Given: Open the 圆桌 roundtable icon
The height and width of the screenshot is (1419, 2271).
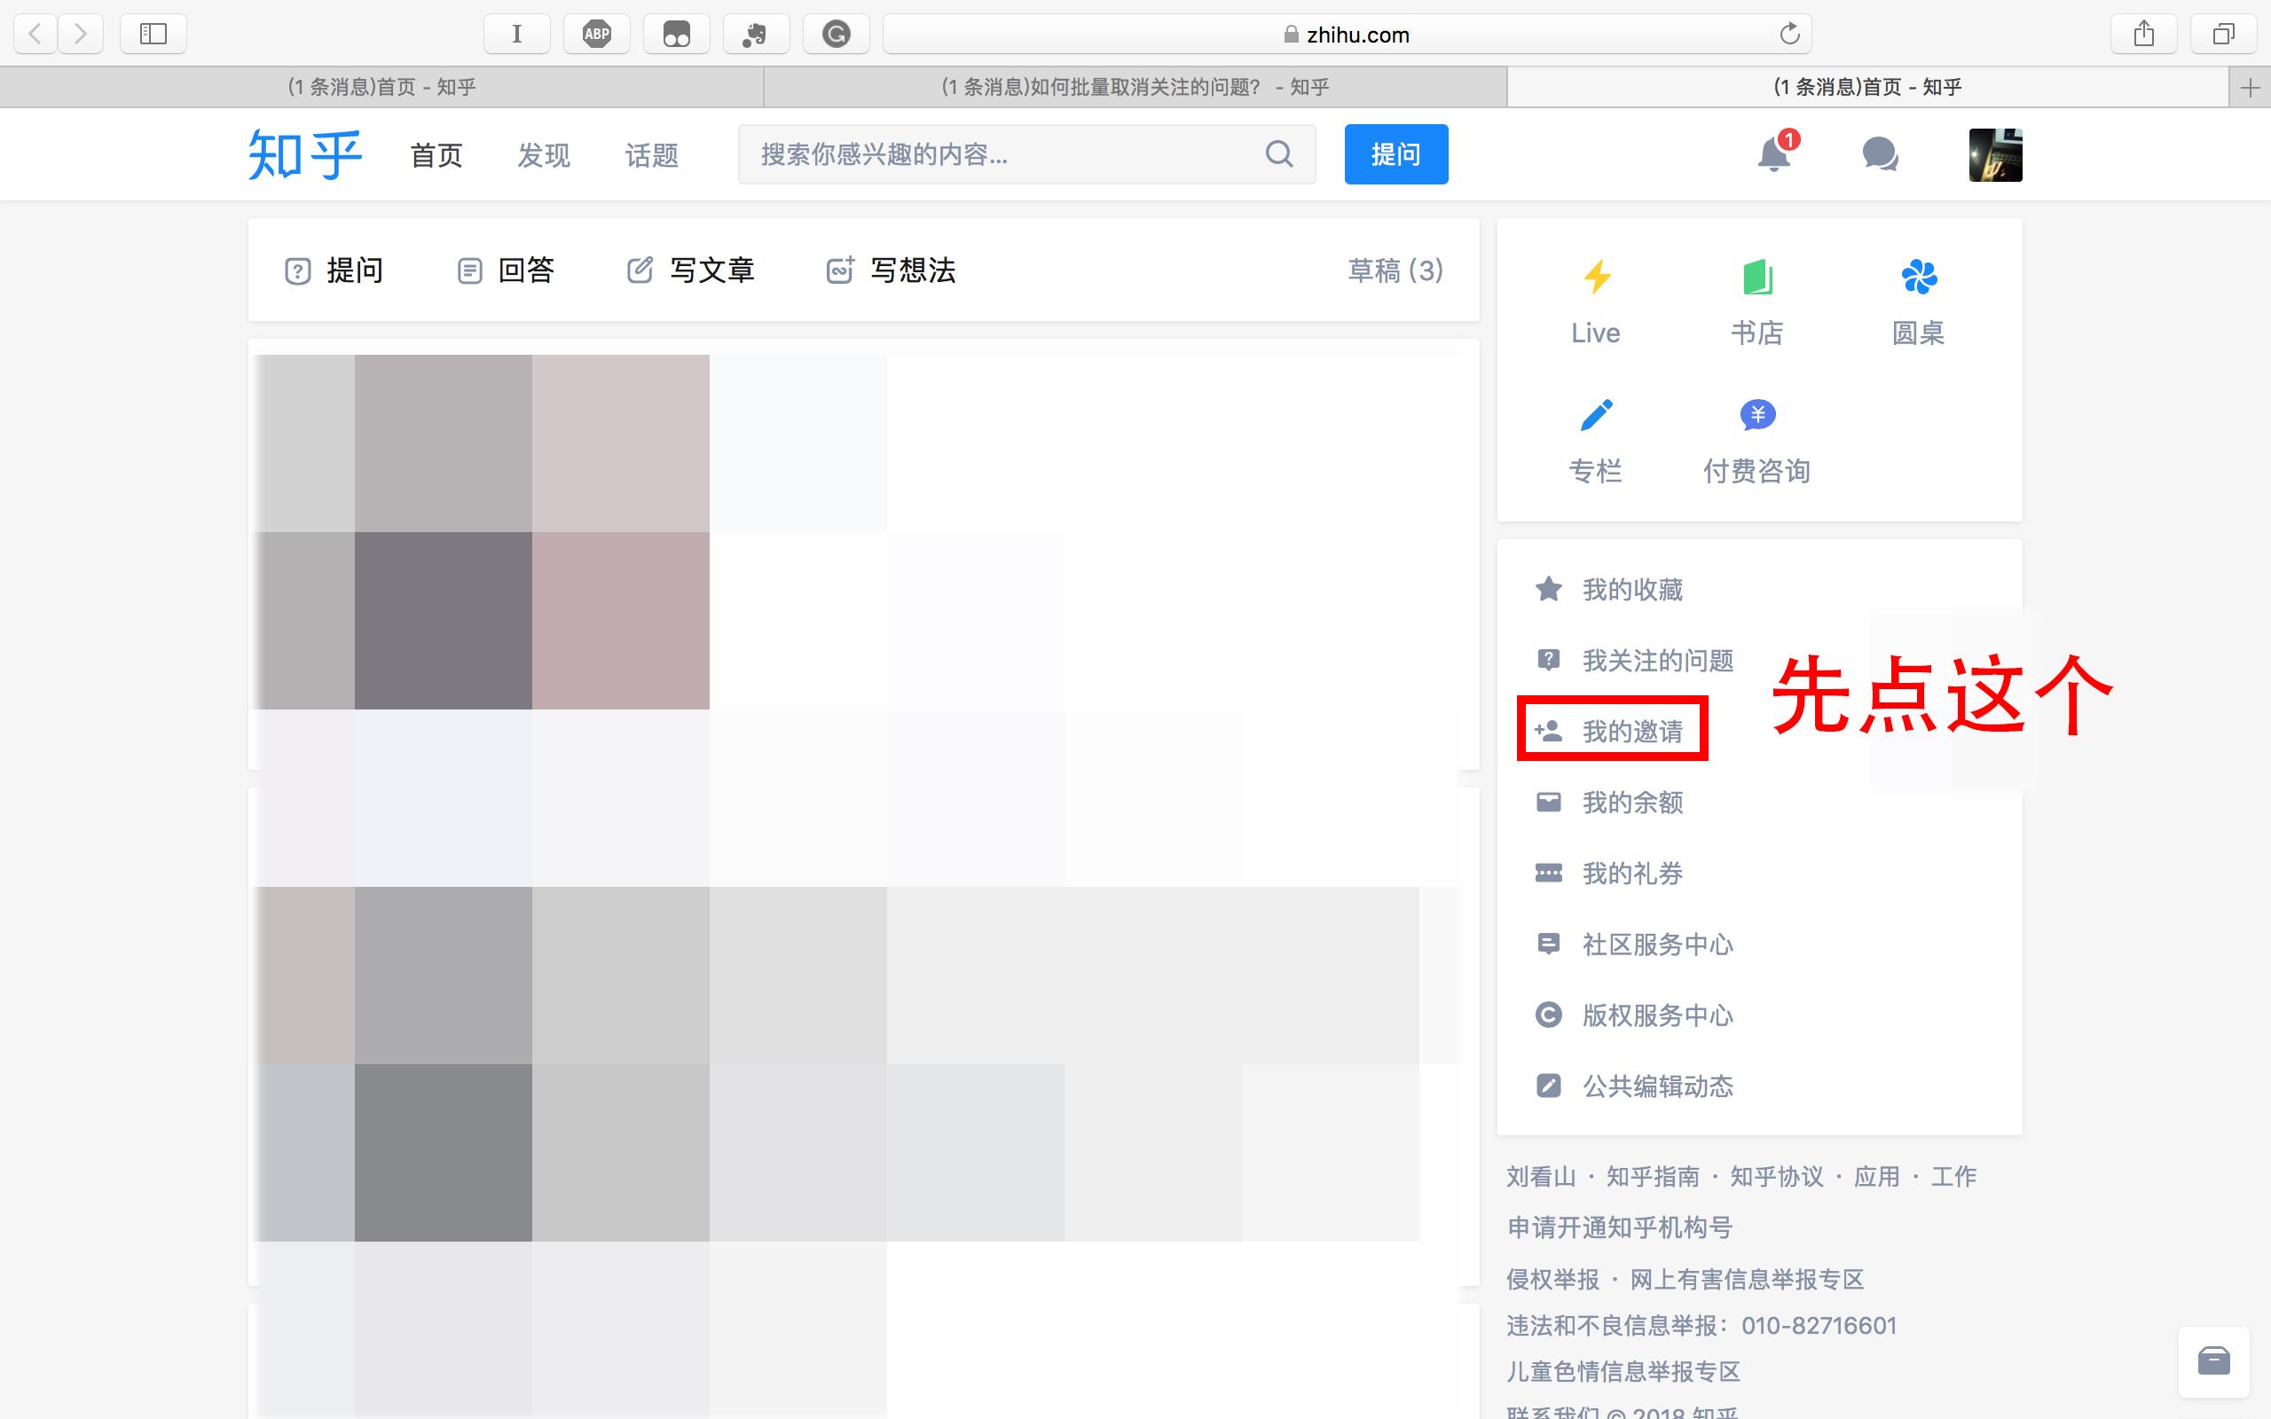Looking at the screenshot, I should 1918,277.
